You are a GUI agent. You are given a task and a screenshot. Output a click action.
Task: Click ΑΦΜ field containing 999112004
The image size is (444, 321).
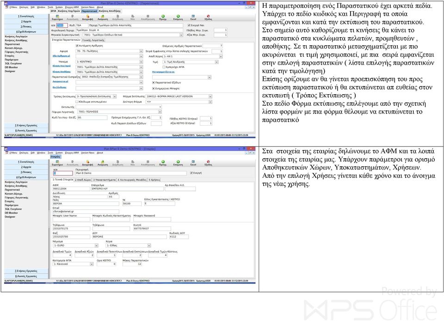(x=71, y=188)
